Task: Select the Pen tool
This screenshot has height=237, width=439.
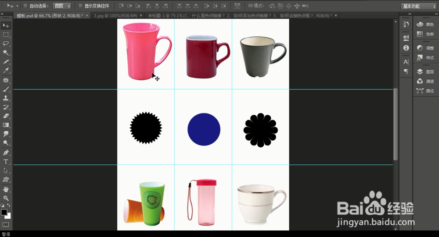Action: (6, 153)
